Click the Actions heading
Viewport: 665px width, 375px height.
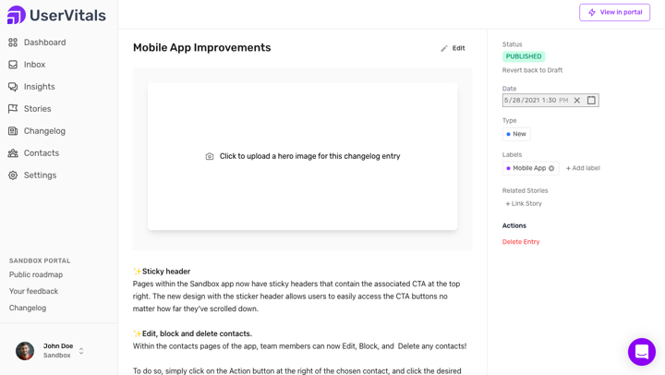click(514, 225)
